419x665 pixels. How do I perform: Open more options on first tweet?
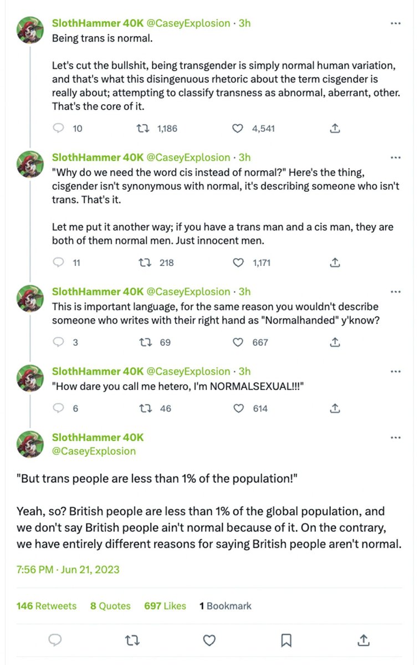[395, 24]
